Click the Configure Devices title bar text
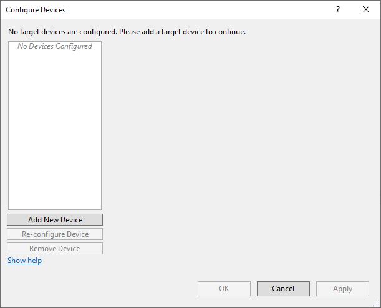Screen dimensions: 381x308 pyautogui.click(x=36, y=10)
